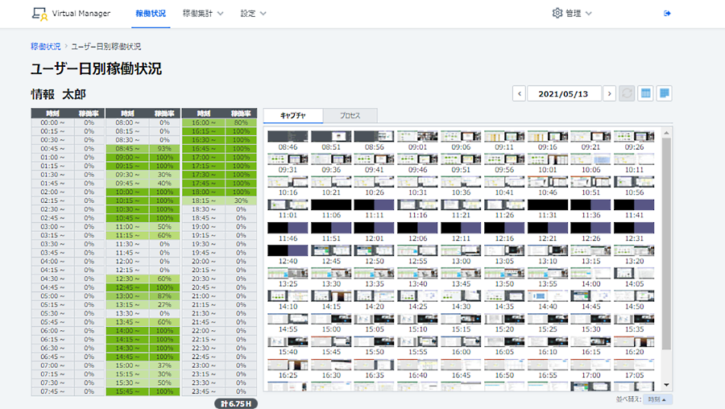Open the 17:00 capture thumbnail
The image size is (725, 409).
pyautogui.click(x=590, y=366)
